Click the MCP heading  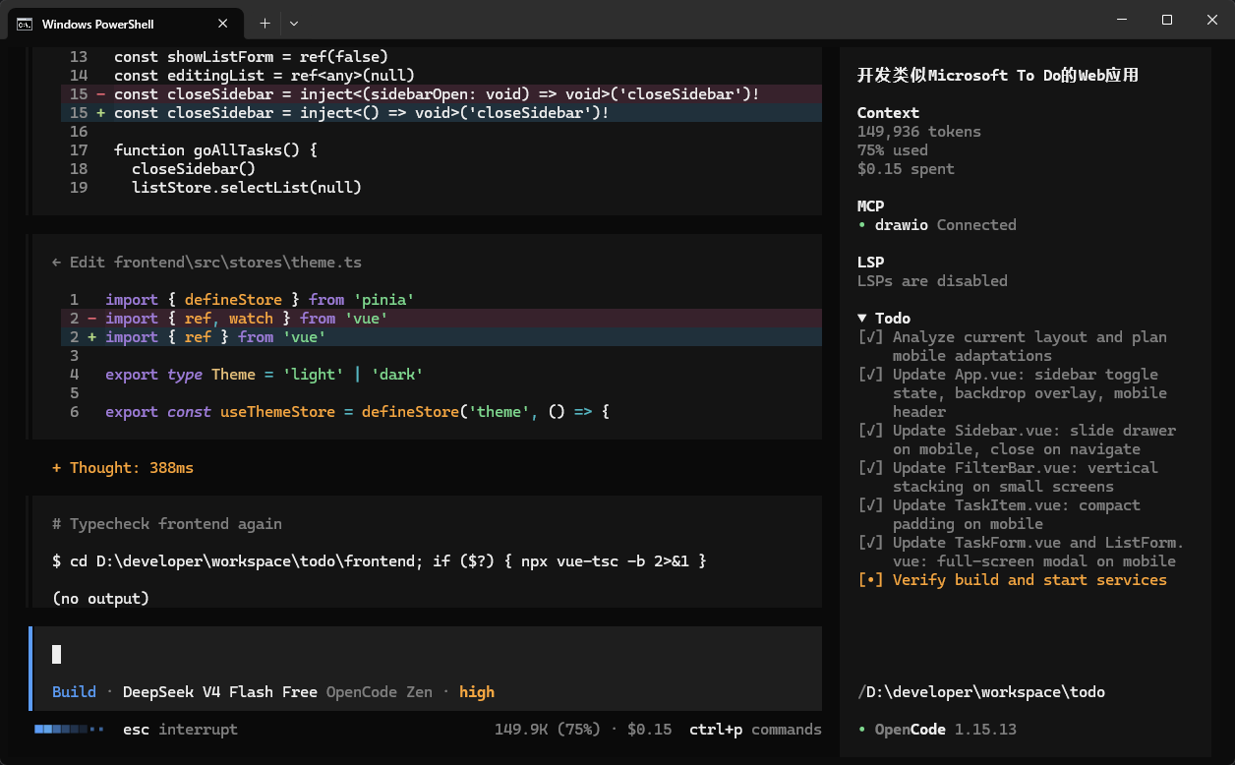click(x=870, y=206)
